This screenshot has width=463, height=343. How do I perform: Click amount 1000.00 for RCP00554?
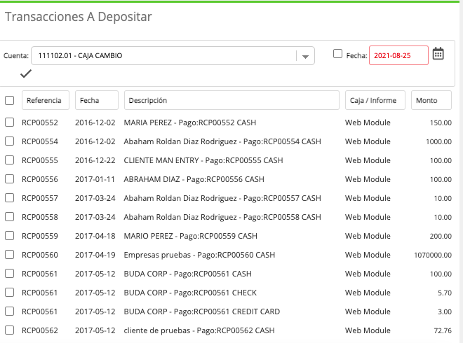(x=438, y=141)
